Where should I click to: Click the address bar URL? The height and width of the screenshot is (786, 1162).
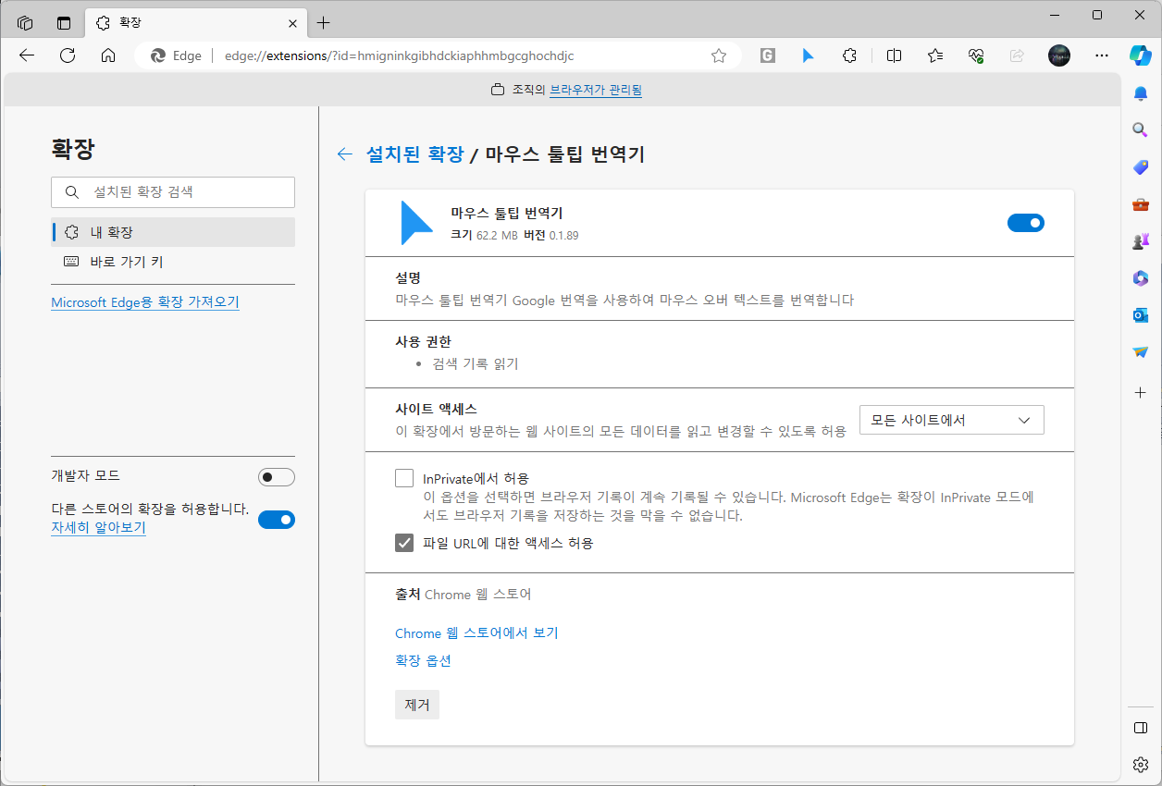pyautogui.click(x=400, y=55)
